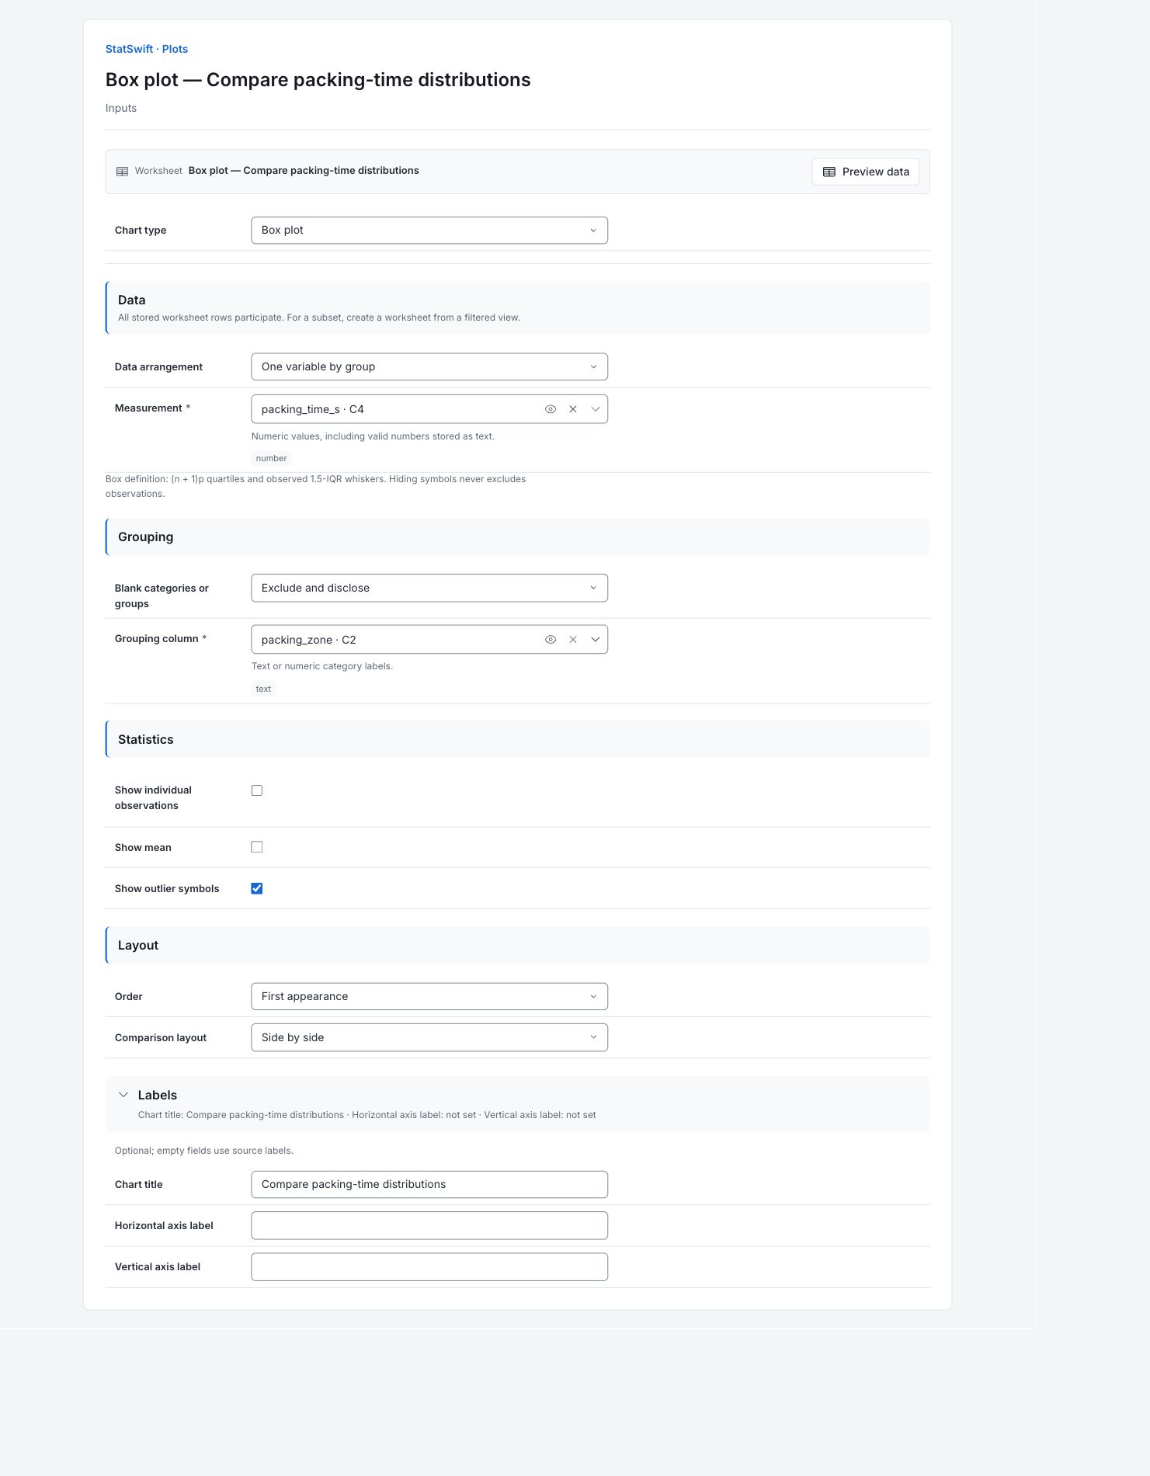The height and width of the screenshot is (1476, 1150).
Task: Open the Chart type dropdown
Action: pyautogui.click(x=429, y=231)
